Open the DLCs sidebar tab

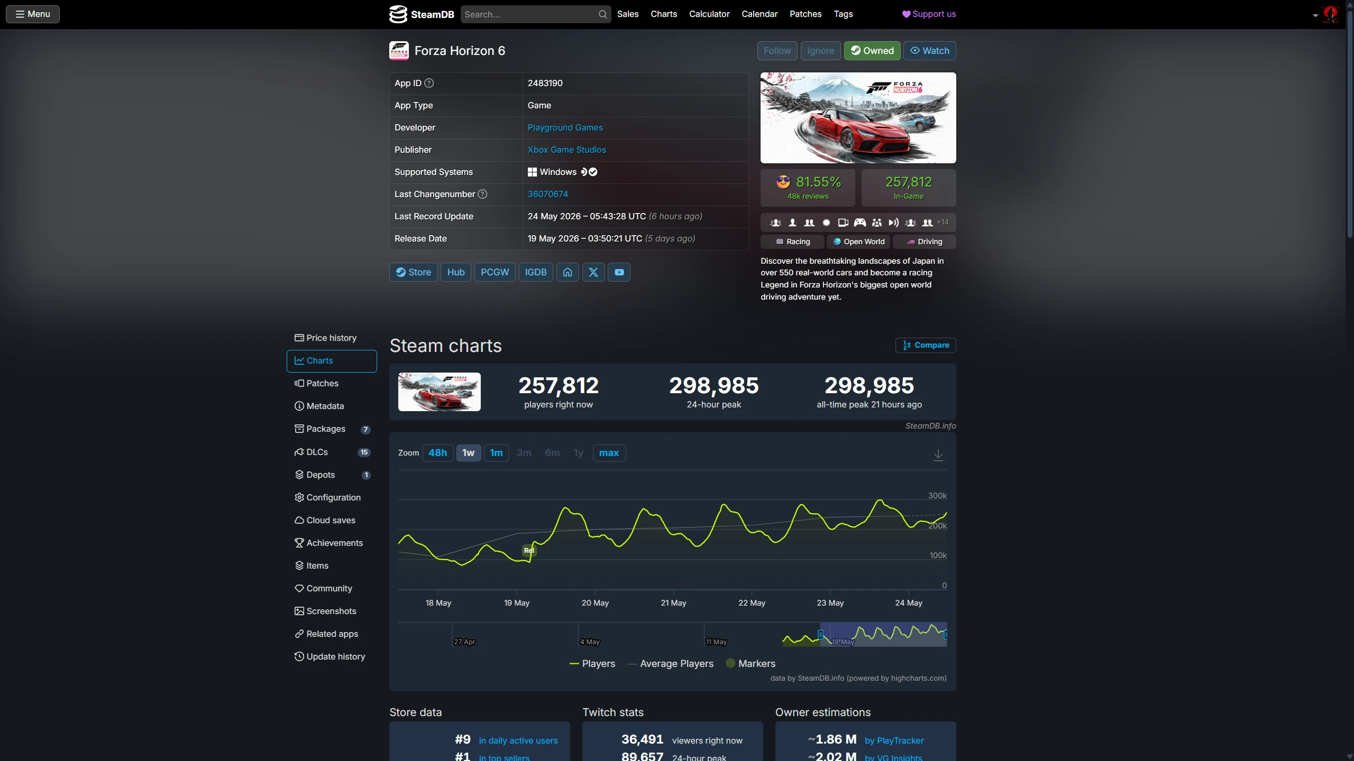332,452
